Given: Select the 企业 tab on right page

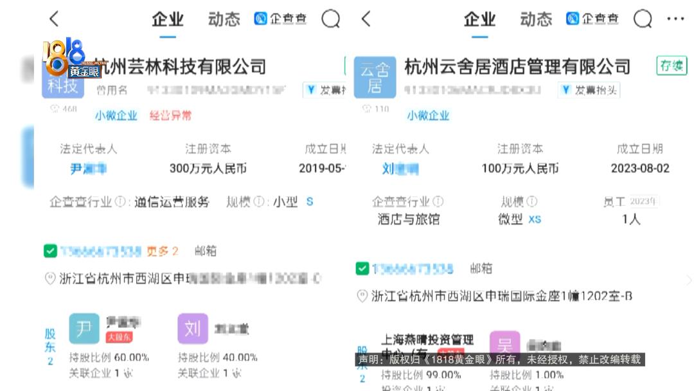Looking at the screenshot, I should pos(480,19).
